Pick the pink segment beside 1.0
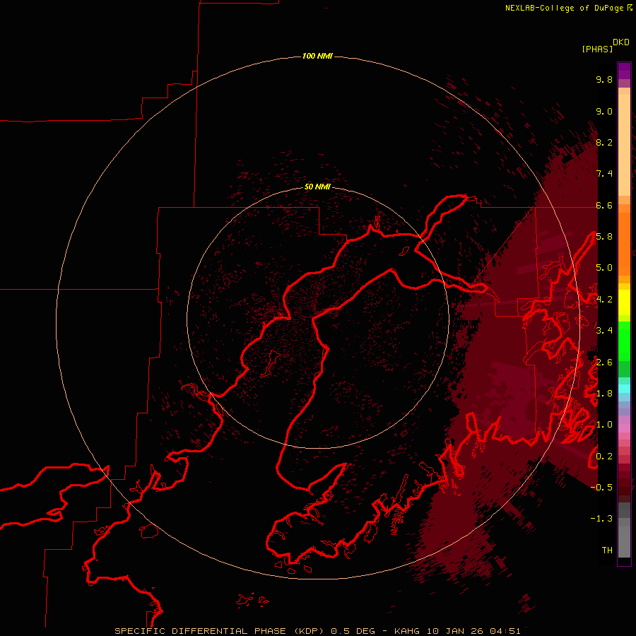Viewport: 636px width, 636px height. pos(624,428)
